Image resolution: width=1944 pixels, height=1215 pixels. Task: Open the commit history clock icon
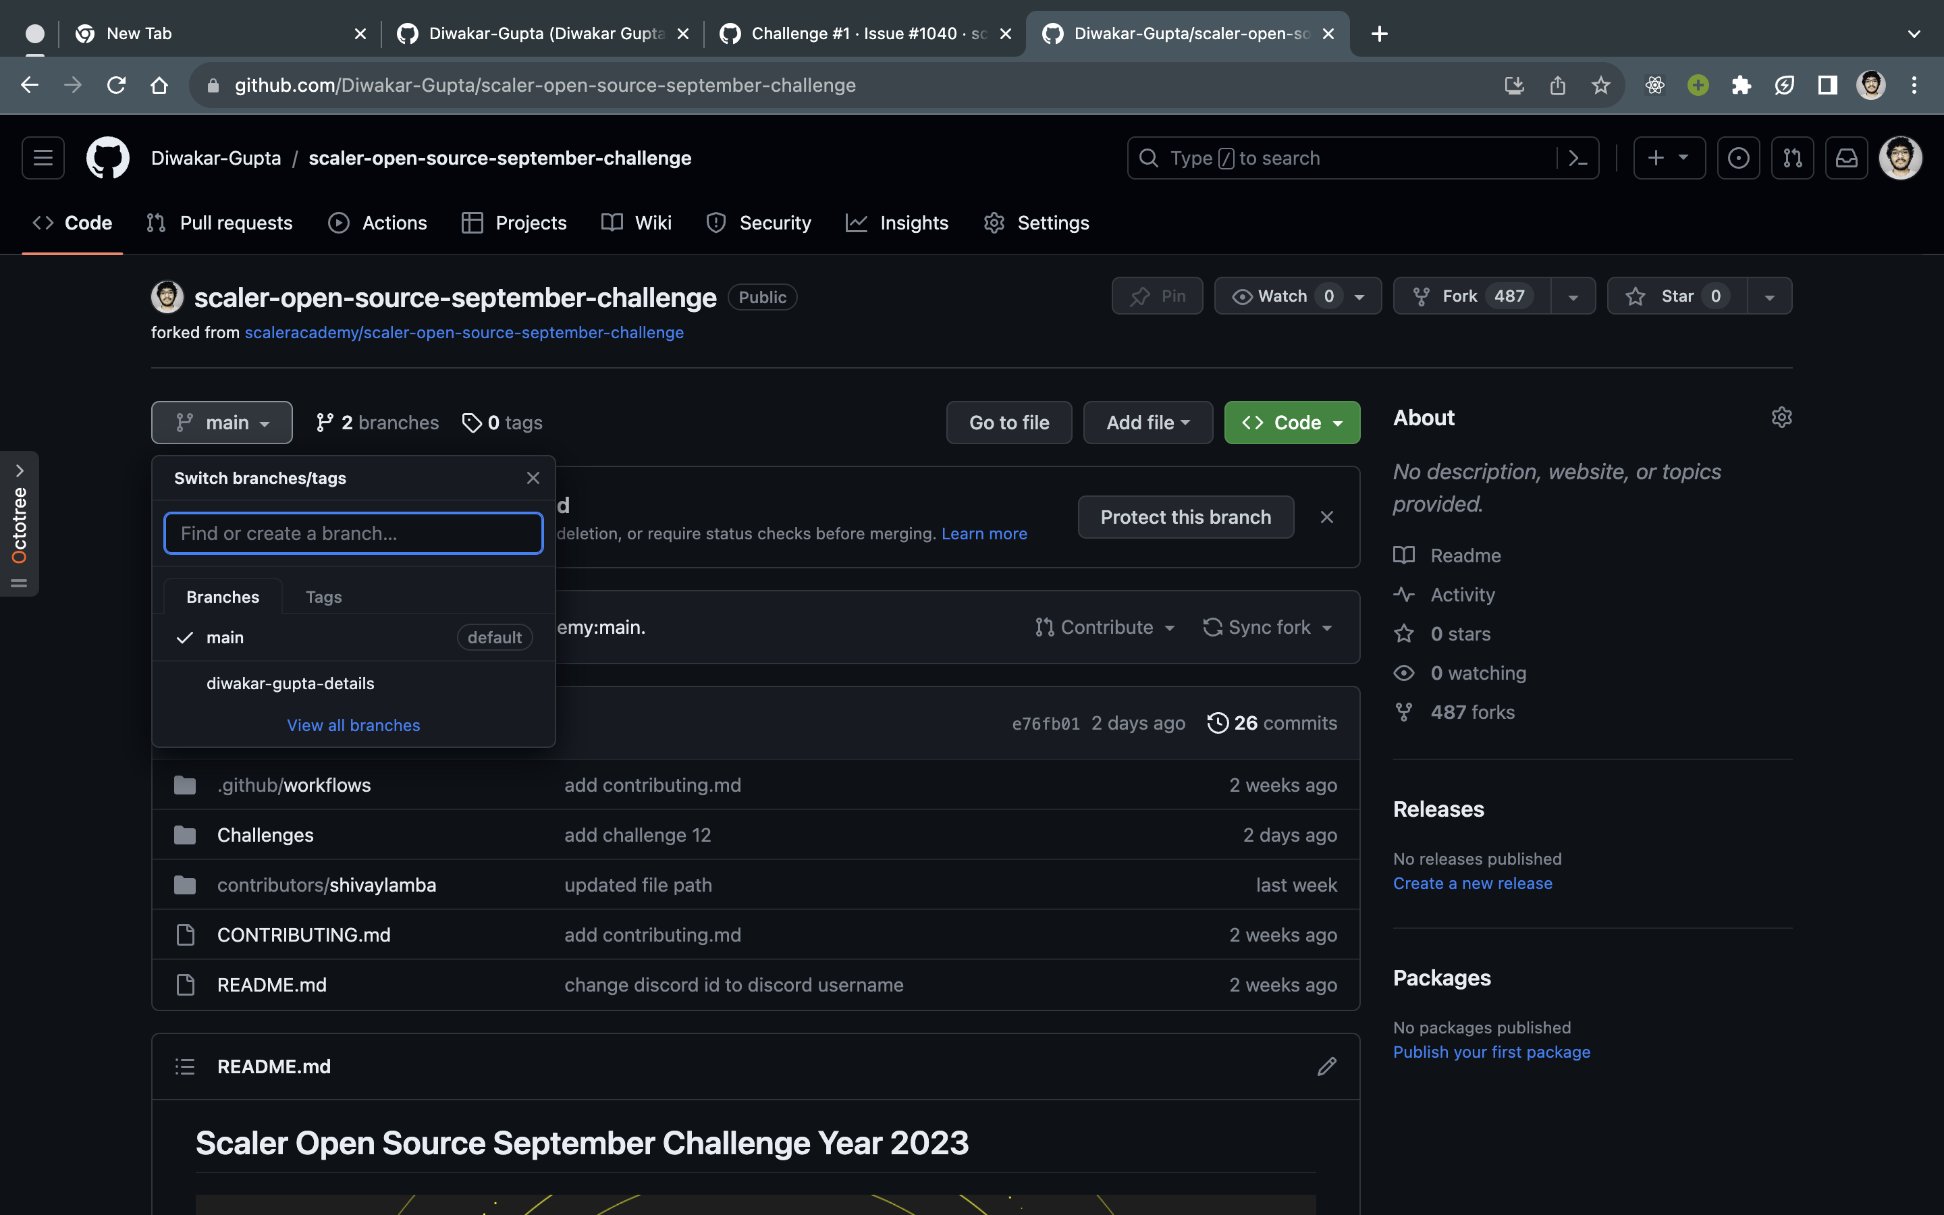[x=1217, y=722]
